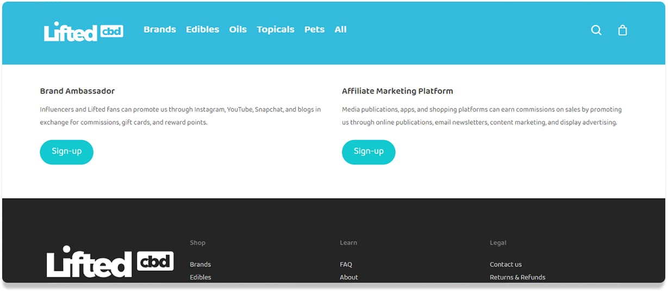Open the Edibles menu in header
The width and height of the screenshot is (668, 305).
(x=203, y=29)
